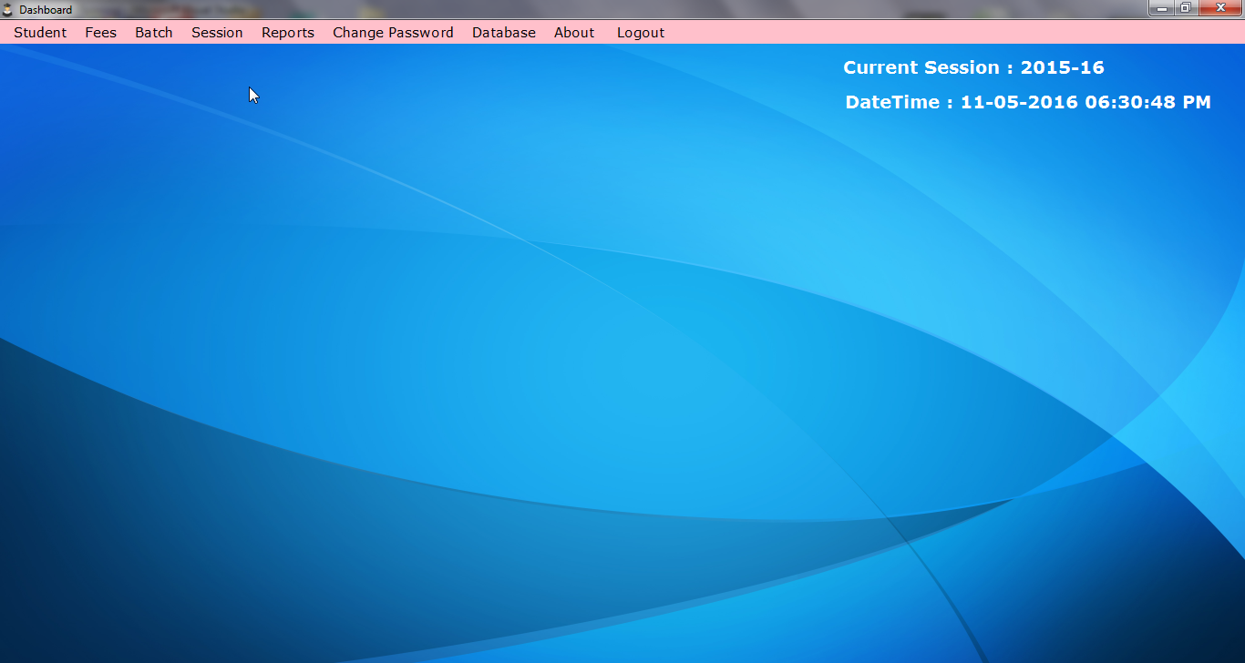This screenshot has width=1245, height=663.
Task: Open the Fees menu
Action: click(x=101, y=33)
